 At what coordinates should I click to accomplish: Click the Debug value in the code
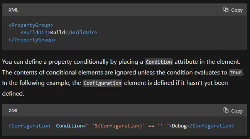[179, 126]
